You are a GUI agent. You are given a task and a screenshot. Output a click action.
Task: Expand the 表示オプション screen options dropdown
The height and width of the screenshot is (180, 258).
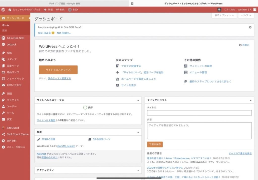(x=224, y=15)
